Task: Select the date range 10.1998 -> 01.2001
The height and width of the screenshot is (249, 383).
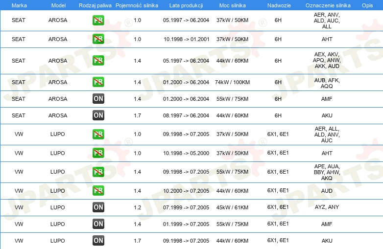Action: [x=186, y=39]
